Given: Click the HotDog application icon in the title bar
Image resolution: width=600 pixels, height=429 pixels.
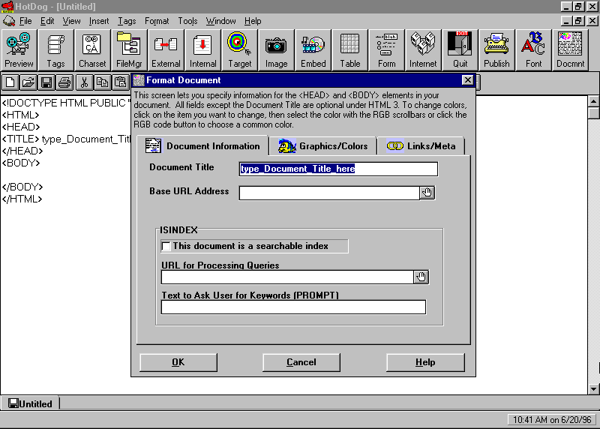Looking at the screenshot, I should pyautogui.click(x=7, y=7).
